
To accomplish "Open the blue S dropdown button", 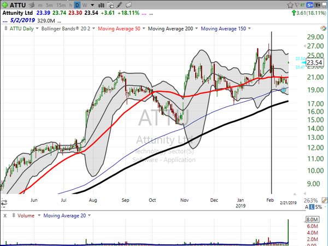I will (x=309, y=5).
